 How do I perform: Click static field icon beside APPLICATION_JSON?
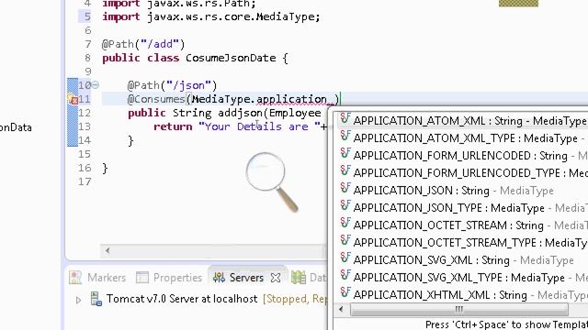tap(345, 188)
